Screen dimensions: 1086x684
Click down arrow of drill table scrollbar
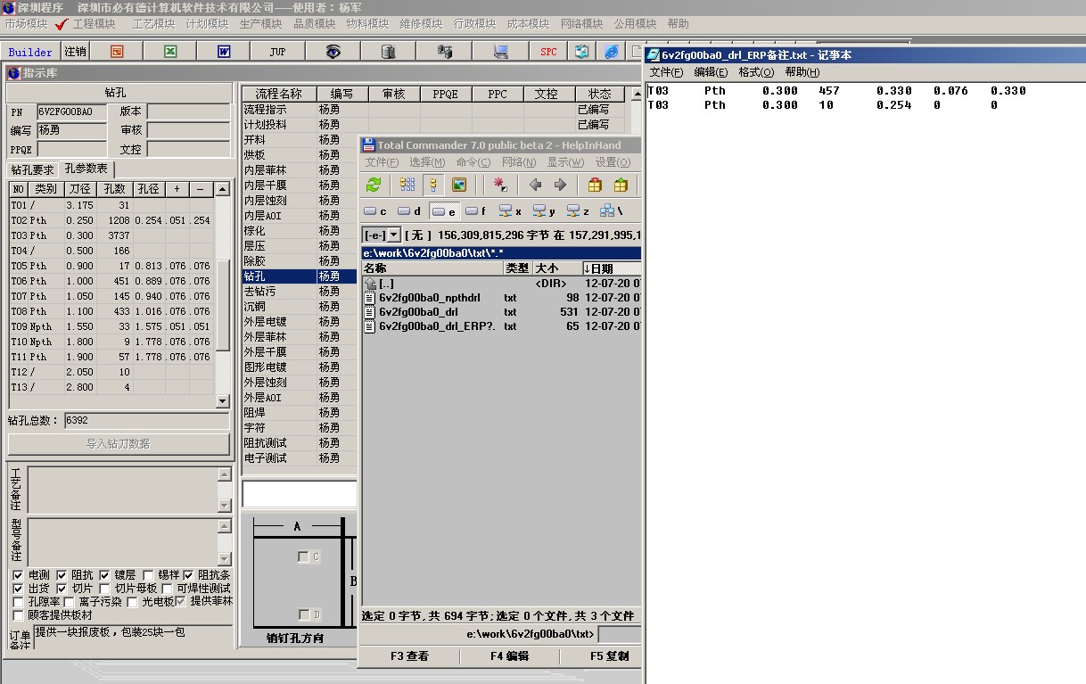pyautogui.click(x=223, y=401)
